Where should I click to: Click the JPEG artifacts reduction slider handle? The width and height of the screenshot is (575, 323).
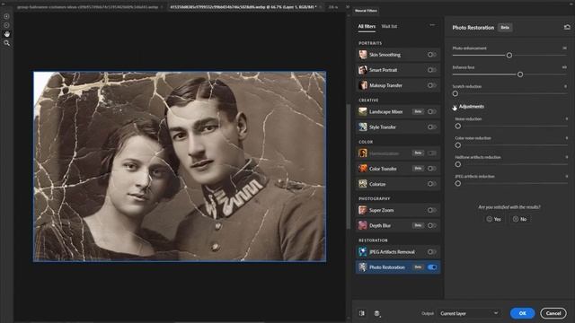[457, 183]
